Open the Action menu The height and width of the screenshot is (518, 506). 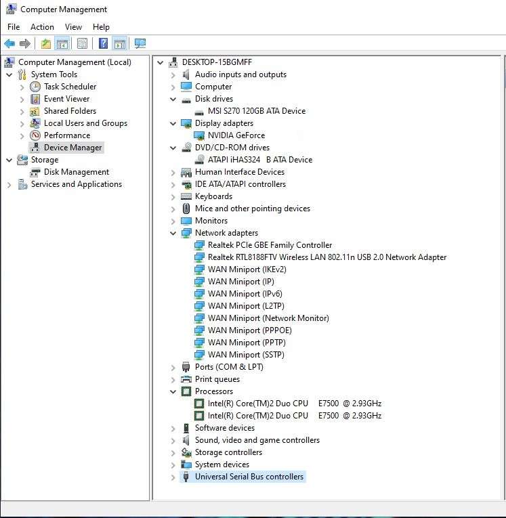click(42, 27)
